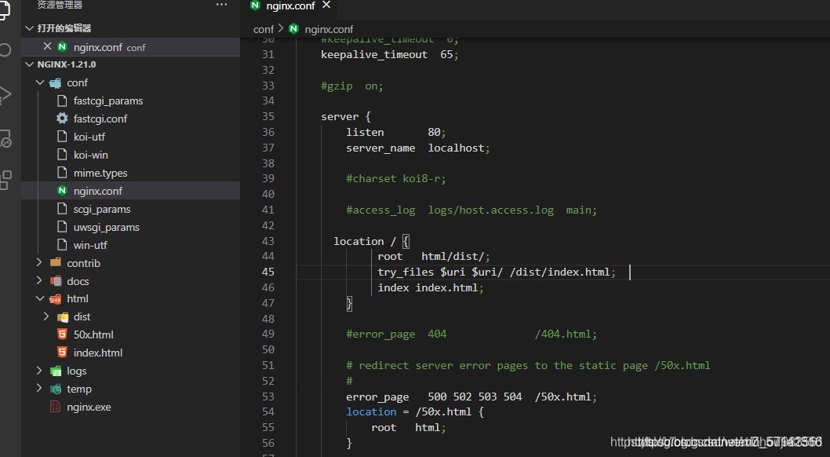Collapse the conf folder chevron

[x=40, y=82]
